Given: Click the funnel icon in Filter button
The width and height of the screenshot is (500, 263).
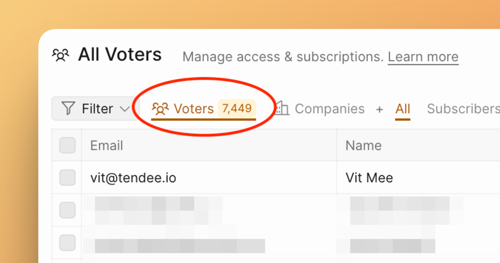Looking at the screenshot, I should [68, 109].
